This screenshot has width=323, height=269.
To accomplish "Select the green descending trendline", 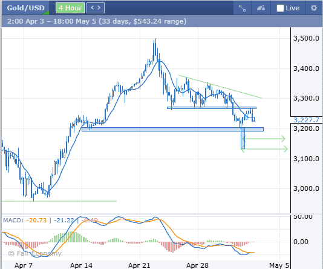I will pos(220,87).
